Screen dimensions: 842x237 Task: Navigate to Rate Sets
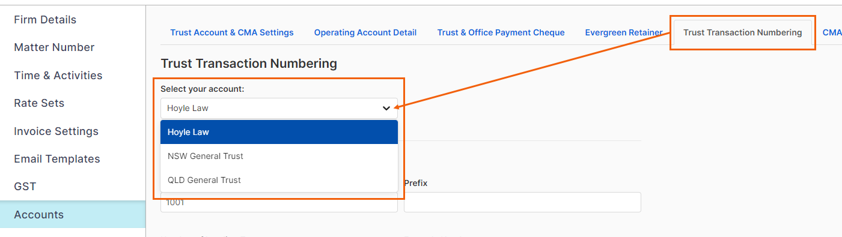39,103
